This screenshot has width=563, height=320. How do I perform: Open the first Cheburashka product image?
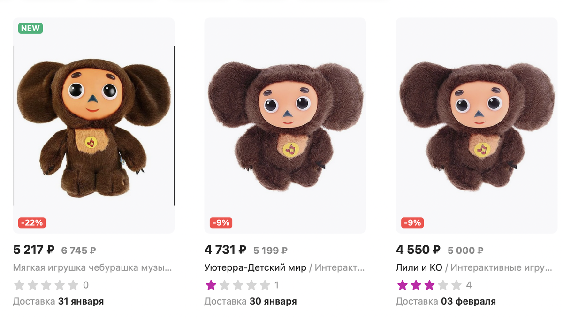93,125
